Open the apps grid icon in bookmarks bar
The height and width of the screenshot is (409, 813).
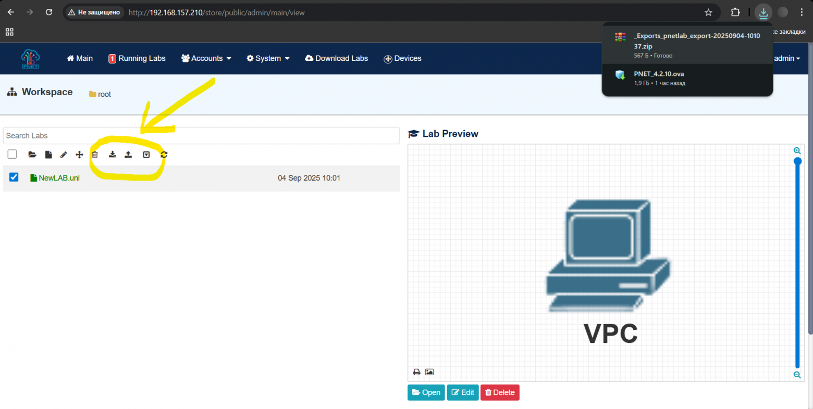[x=9, y=32]
